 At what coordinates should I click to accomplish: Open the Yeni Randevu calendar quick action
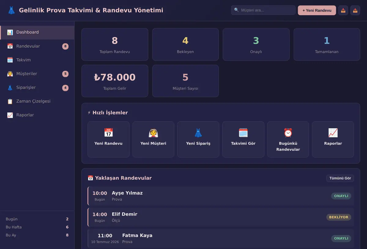tap(109, 139)
